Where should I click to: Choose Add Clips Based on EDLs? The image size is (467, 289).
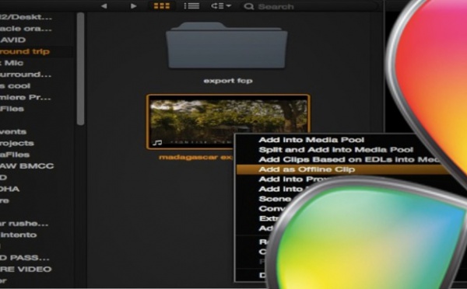coord(349,159)
